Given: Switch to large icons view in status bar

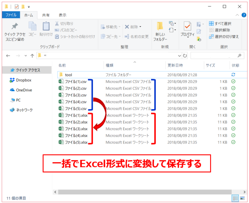Looking at the screenshot, I should click(x=242, y=198).
